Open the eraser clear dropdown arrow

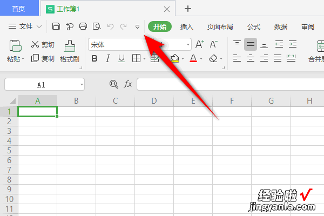tap(221, 59)
